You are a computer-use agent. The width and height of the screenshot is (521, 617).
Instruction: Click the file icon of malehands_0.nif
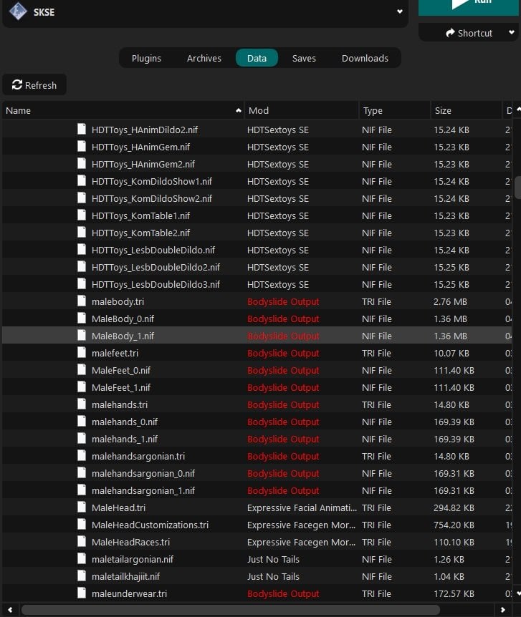pos(82,421)
